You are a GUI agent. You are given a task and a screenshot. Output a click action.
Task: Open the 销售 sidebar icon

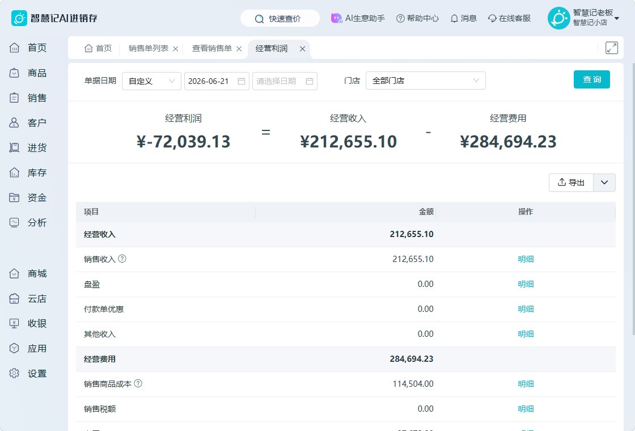coord(14,98)
